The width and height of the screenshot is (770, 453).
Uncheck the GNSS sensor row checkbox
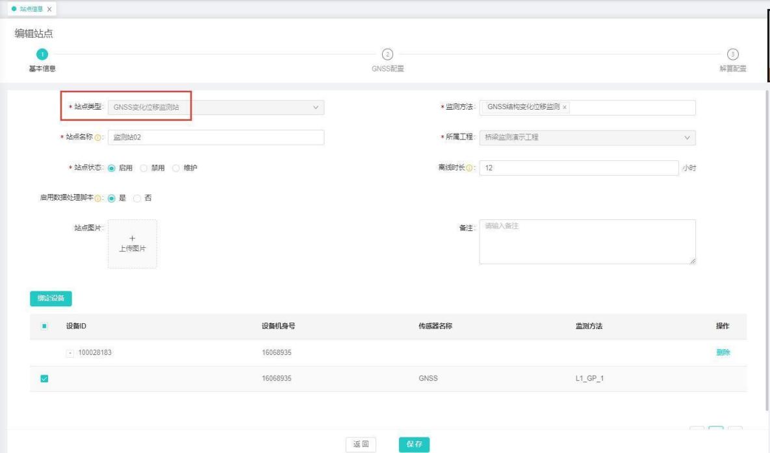coord(44,379)
